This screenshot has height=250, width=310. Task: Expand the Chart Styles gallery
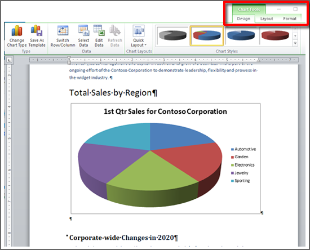click(295, 43)
